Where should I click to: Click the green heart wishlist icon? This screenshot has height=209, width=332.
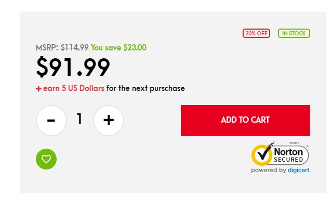tap(46, 159)
